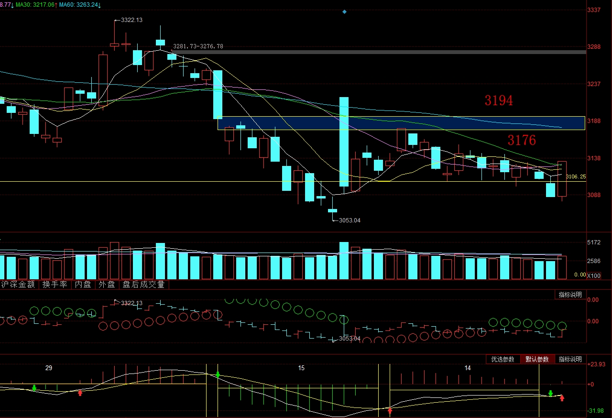The height and width of the screenshot is (418, 612).
Task: Select the MA60: 3263.24 indicator label
Action: point(80,4)
